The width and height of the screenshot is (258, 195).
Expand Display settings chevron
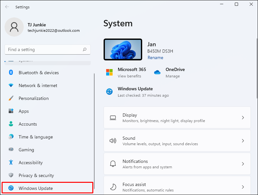pos(243,118)
